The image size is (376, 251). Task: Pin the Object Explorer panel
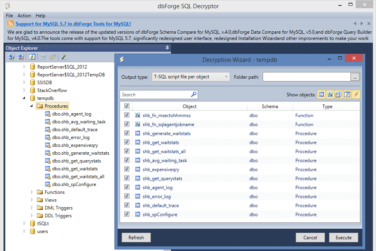point(167,48)
